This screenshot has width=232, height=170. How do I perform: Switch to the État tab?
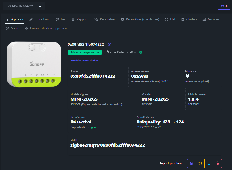(x=170, y=20)
